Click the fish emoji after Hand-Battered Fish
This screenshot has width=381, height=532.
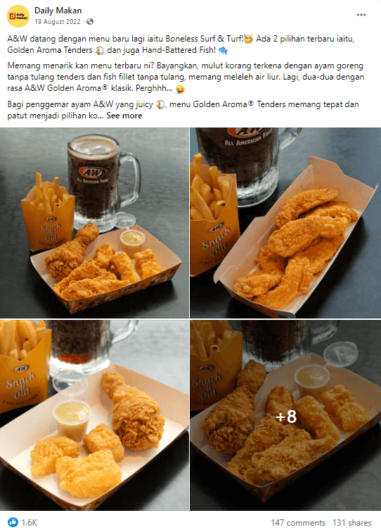tap(223, 51)
